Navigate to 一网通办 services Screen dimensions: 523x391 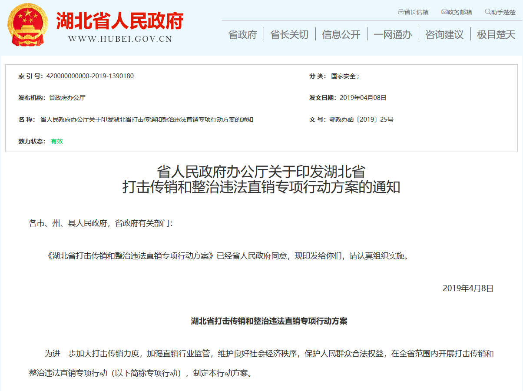pos(393,34)
